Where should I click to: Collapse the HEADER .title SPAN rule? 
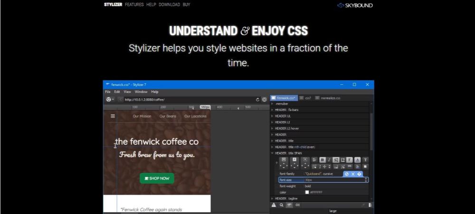(272, 153)
